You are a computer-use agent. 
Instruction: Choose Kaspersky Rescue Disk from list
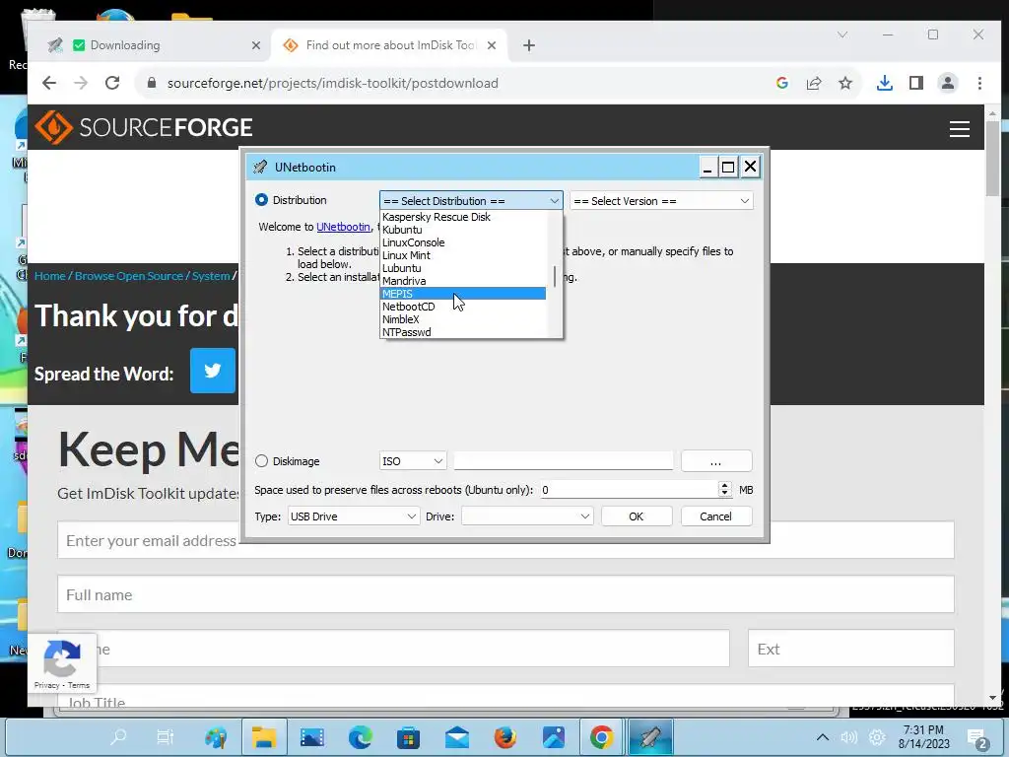click(x=437, y=217)
